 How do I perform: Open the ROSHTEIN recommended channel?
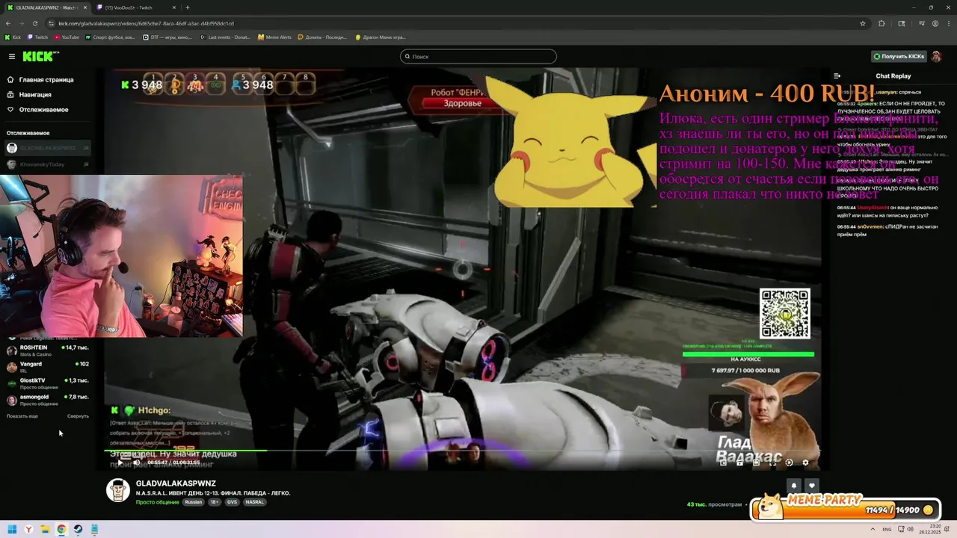[46, 350]
